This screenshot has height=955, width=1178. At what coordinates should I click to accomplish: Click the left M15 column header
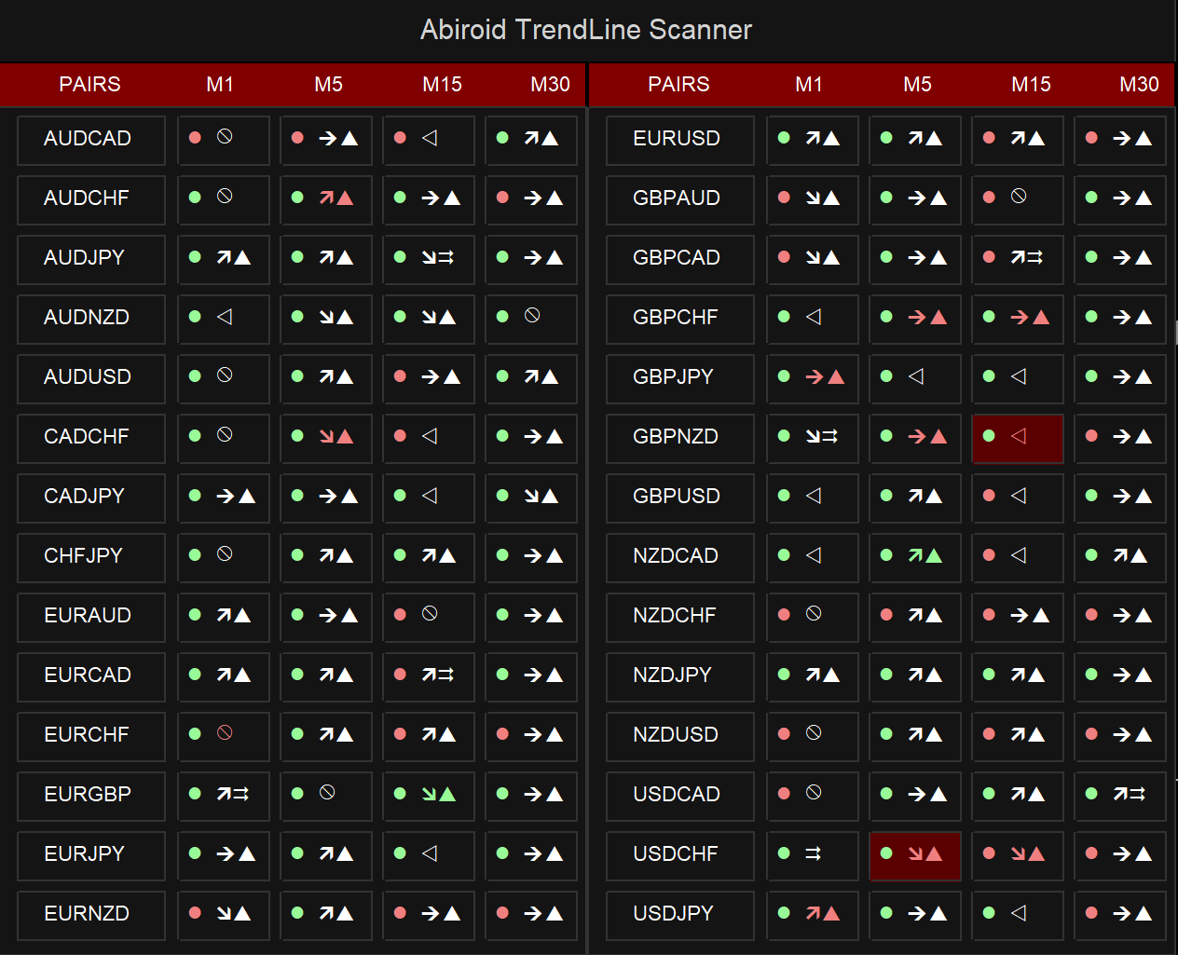[x=442, y=85]
